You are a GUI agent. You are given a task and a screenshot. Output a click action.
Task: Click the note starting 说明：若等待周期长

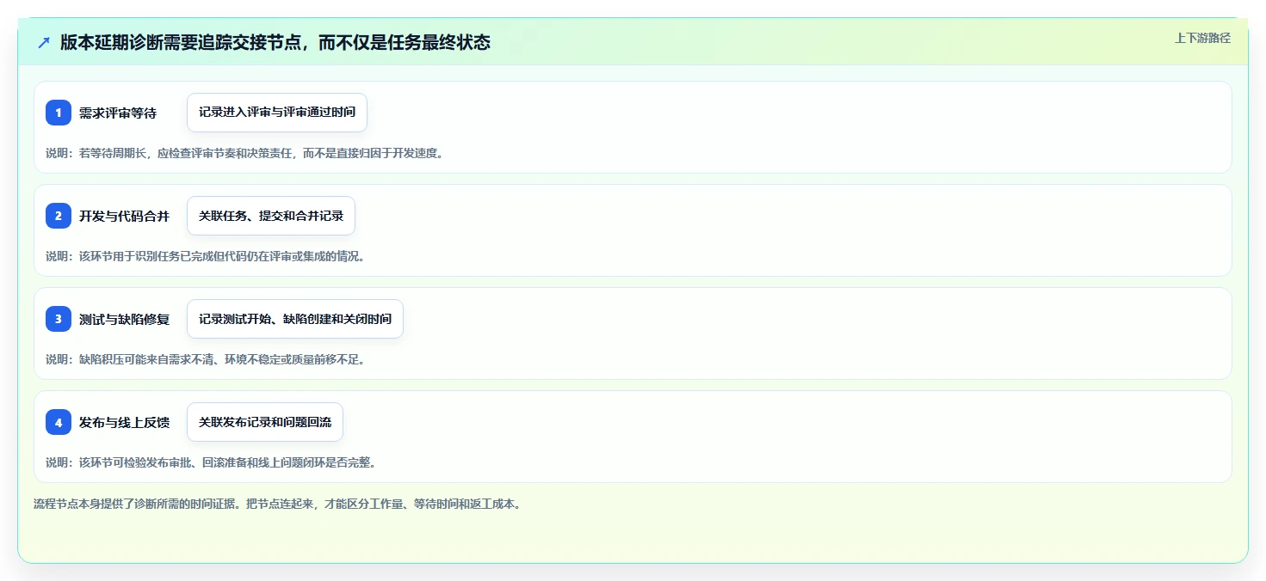click(244, 153)
